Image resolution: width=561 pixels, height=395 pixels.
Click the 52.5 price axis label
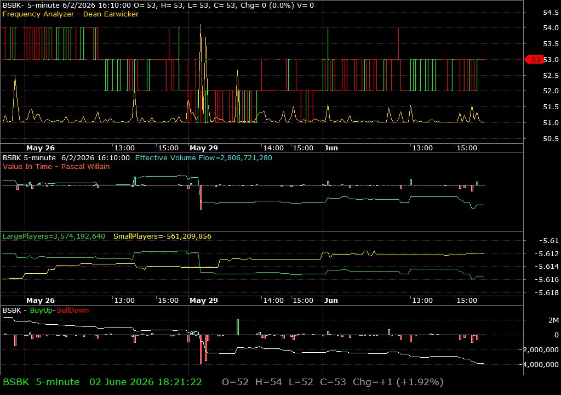(x=551, y=75)
